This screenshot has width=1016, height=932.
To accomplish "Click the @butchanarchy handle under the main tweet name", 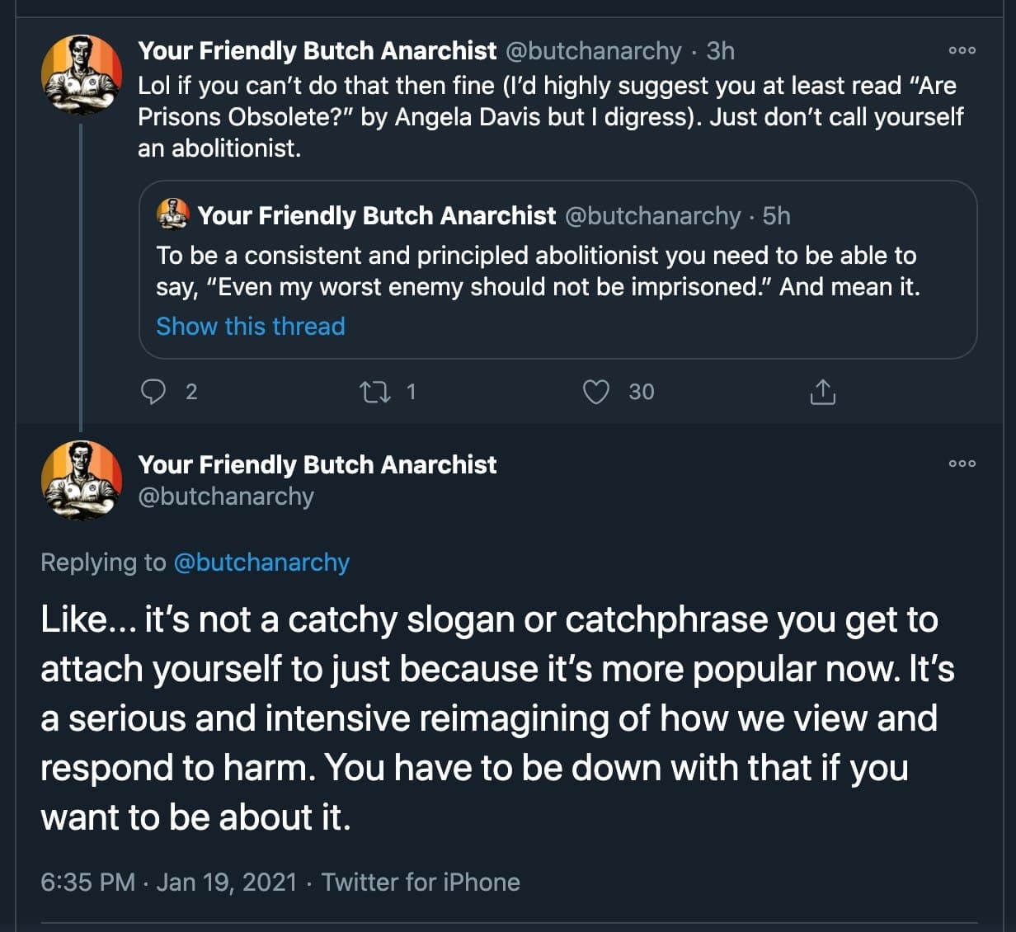I will (x=226, y=497).
